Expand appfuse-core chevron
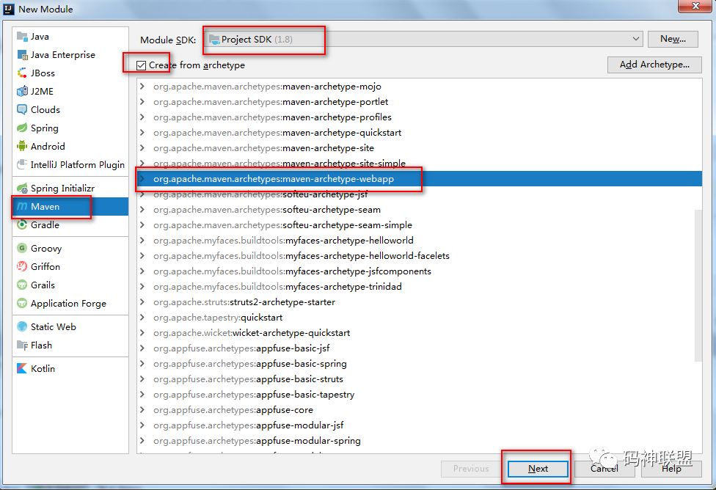 tap(142, 409)
